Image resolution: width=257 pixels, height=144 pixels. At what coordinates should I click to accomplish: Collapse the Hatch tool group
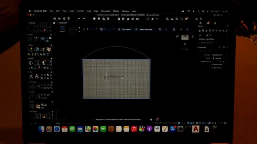(28, 35)
